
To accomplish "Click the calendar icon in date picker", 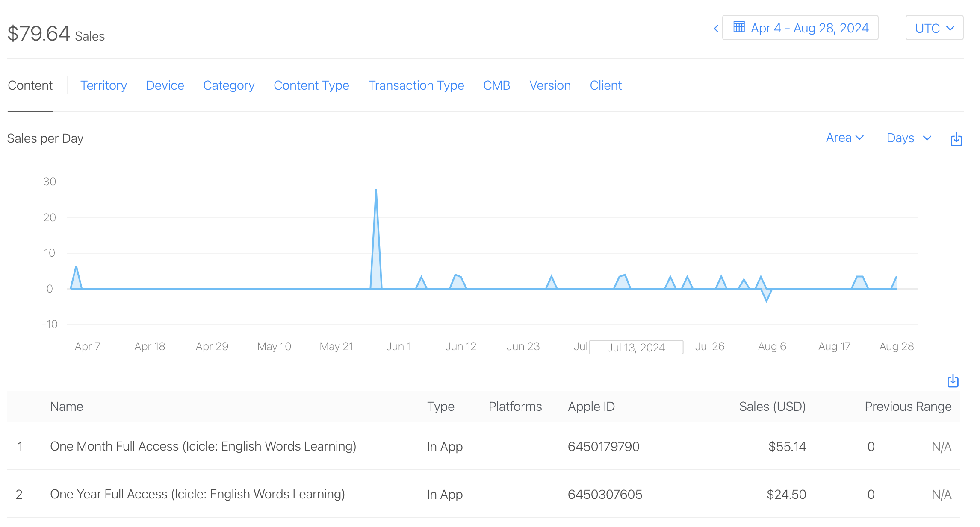I will (x=739, y=27).
